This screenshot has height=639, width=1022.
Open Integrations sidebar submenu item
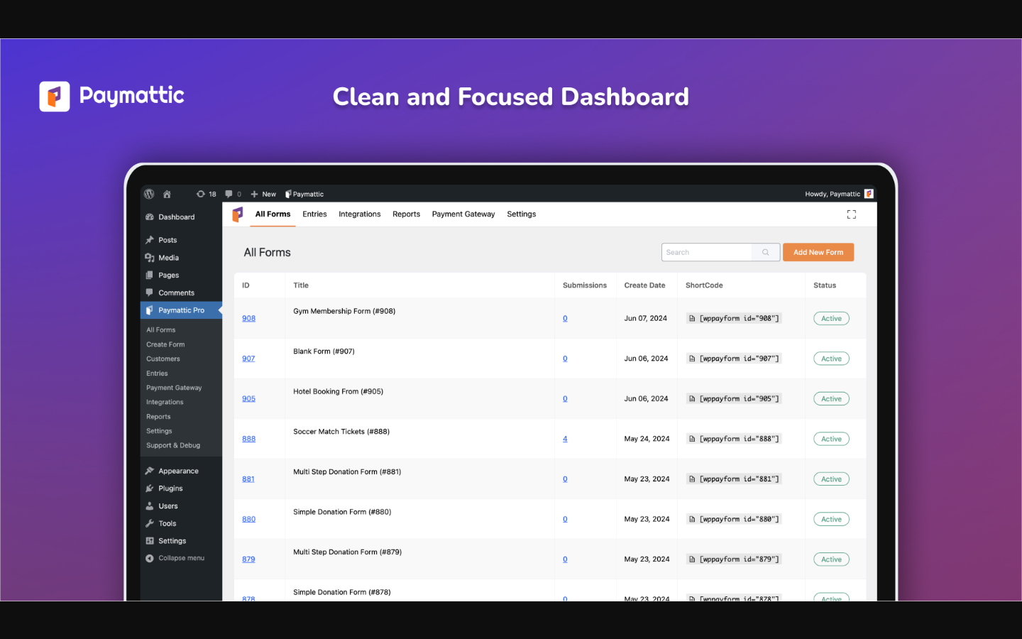(165, 402)
